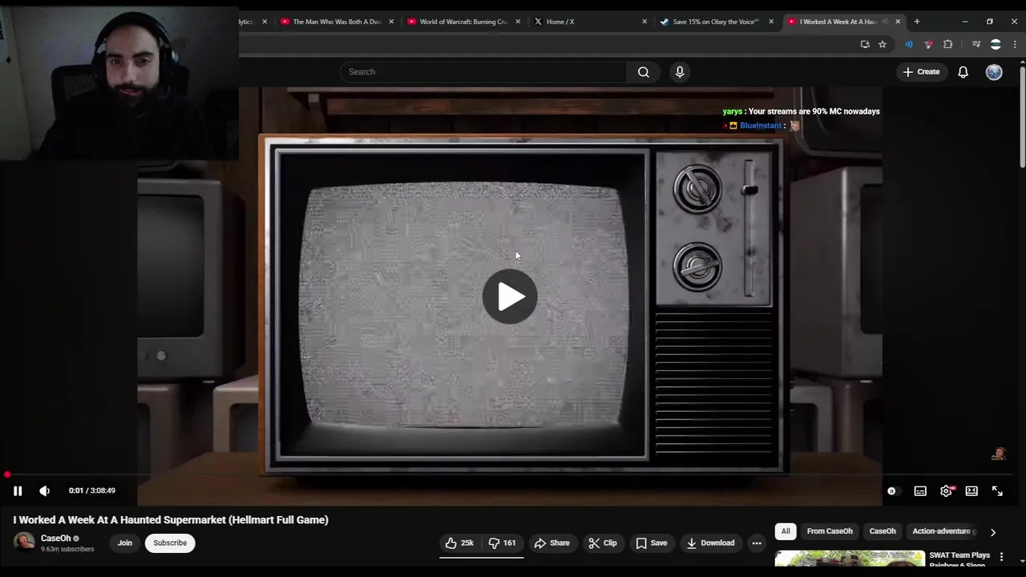The image size is (1026, 577).
Task: Create a Clip of the video
Action: coord(603,543)
